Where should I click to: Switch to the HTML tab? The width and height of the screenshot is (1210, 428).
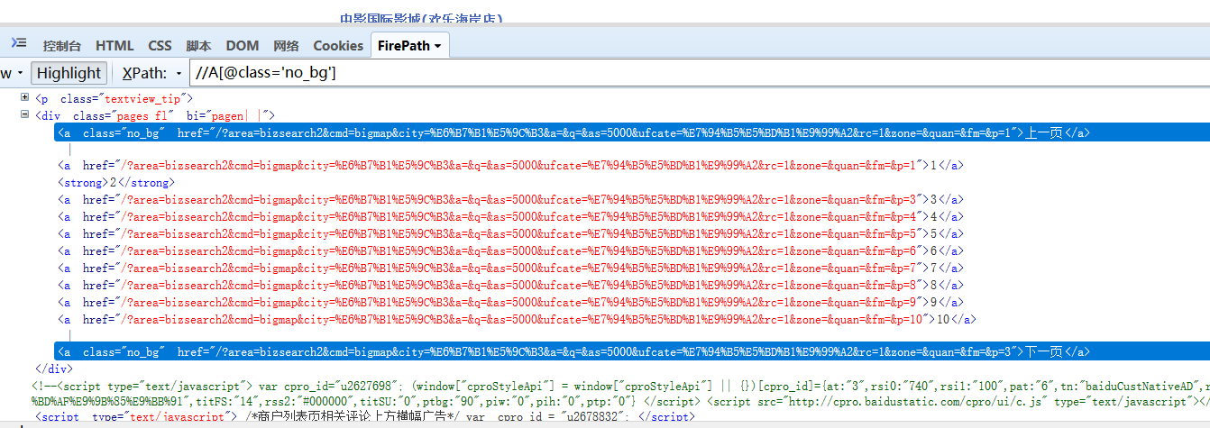tap(115, 46)
